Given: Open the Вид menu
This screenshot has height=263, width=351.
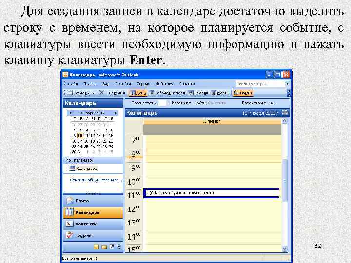Looking at the screenshot, I should [106, 84].
